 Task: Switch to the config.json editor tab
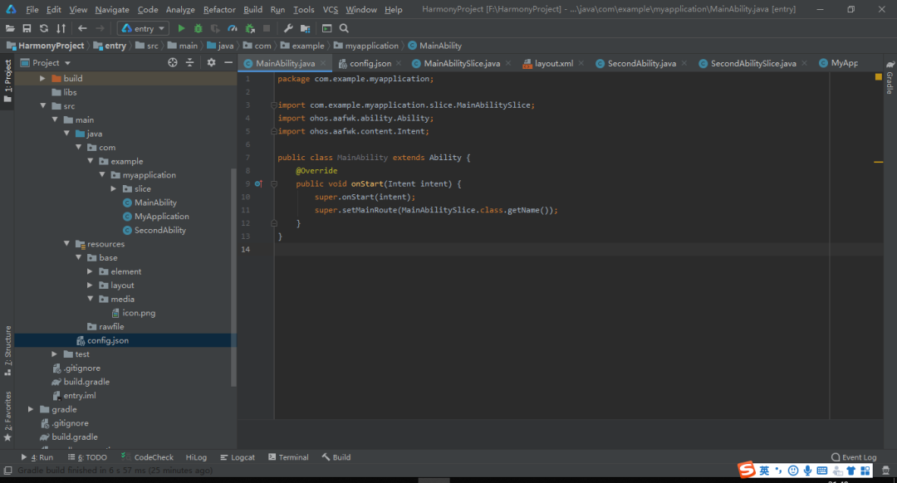[370, 63]
